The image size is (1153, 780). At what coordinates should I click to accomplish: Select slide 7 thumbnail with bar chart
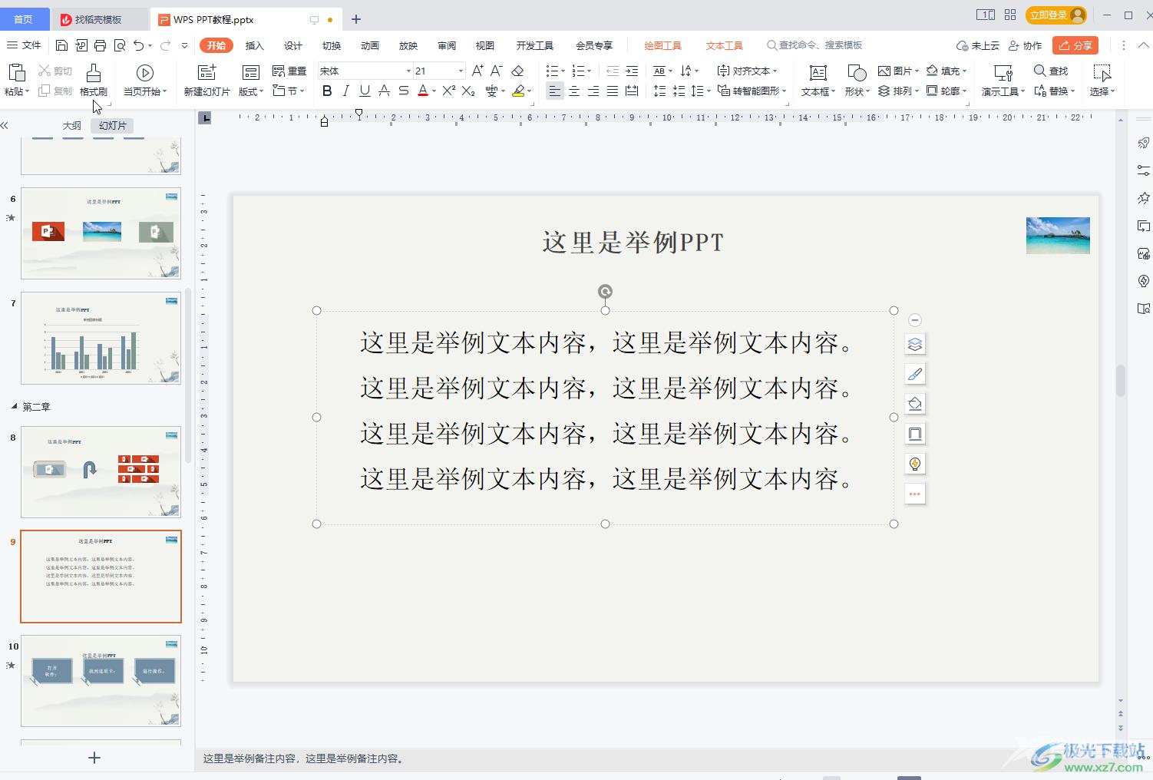click(101, 338)
